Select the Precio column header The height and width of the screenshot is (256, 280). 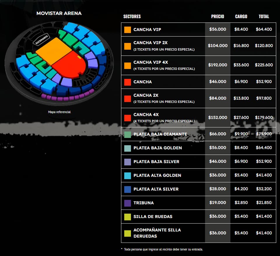coord(218,17)
